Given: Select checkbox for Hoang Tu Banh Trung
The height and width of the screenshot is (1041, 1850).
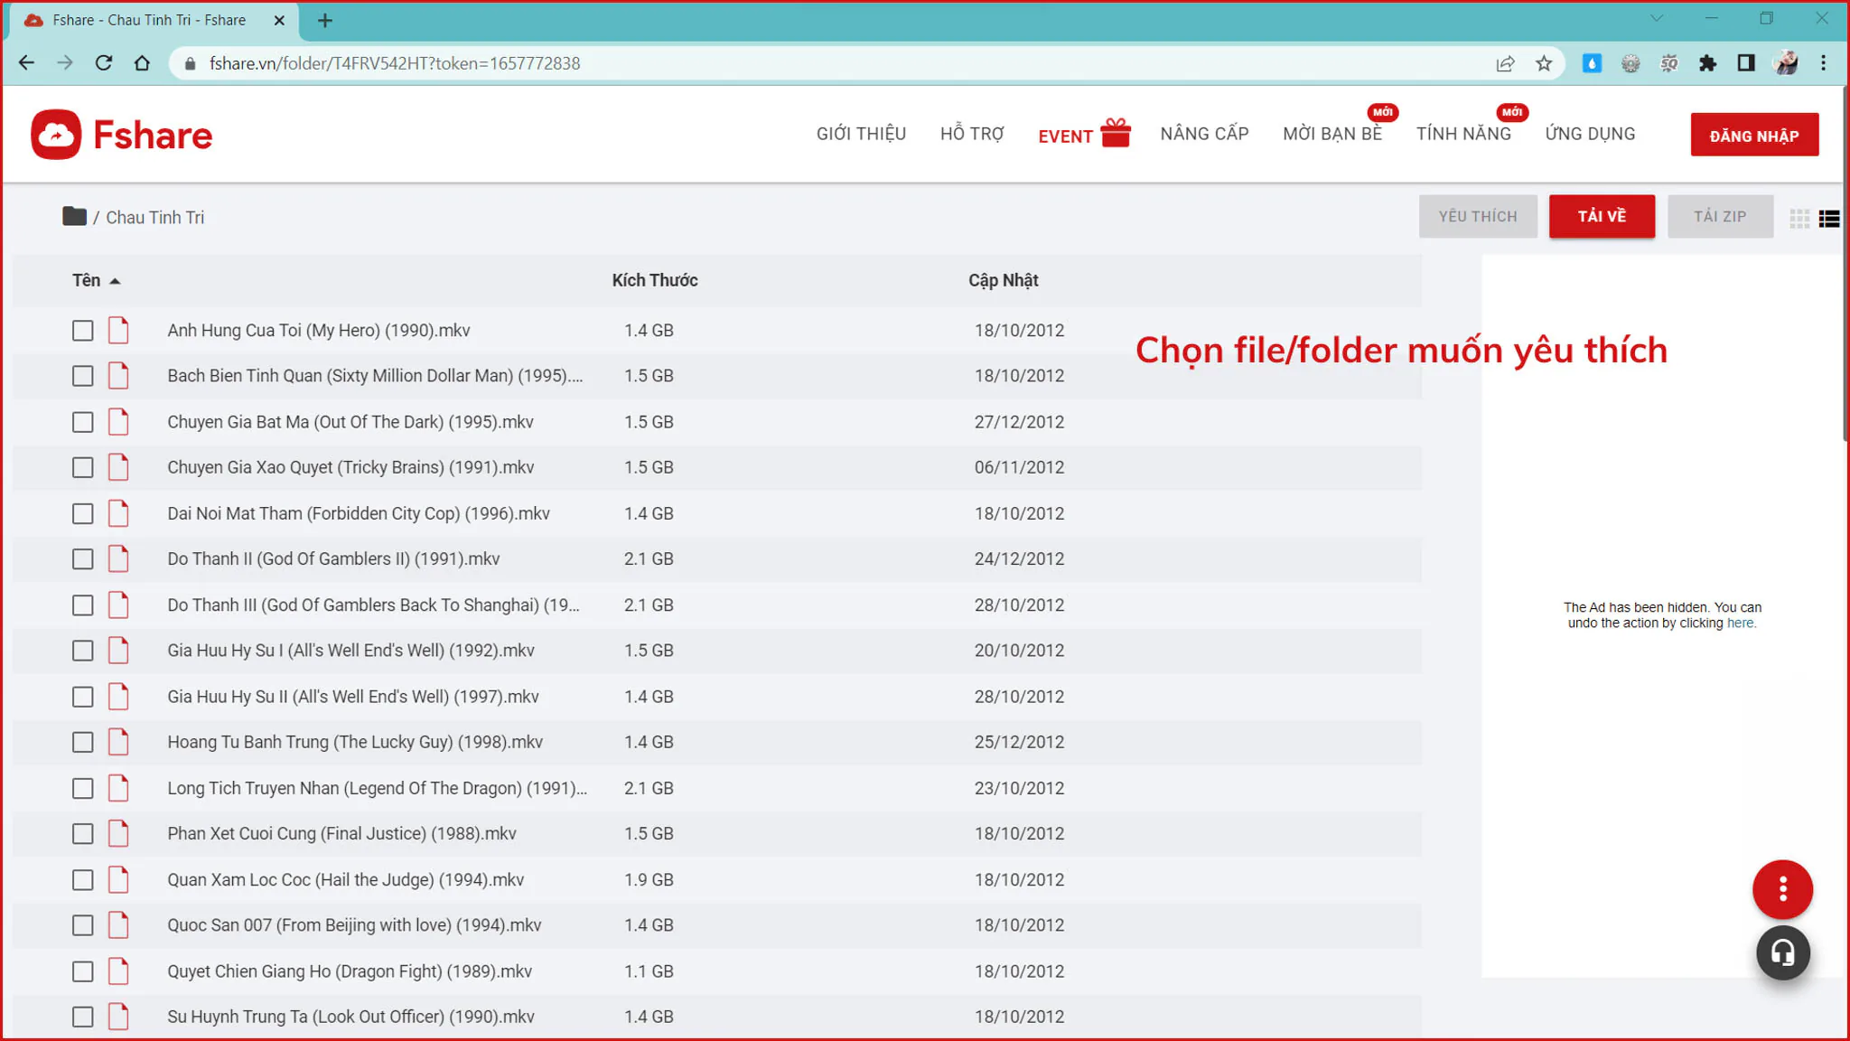Looking at the screenshot, I should coord(82,743).
